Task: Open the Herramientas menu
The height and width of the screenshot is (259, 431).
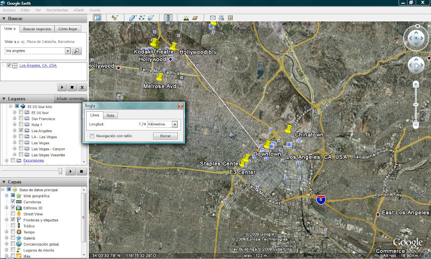Action: pos(57,10)
